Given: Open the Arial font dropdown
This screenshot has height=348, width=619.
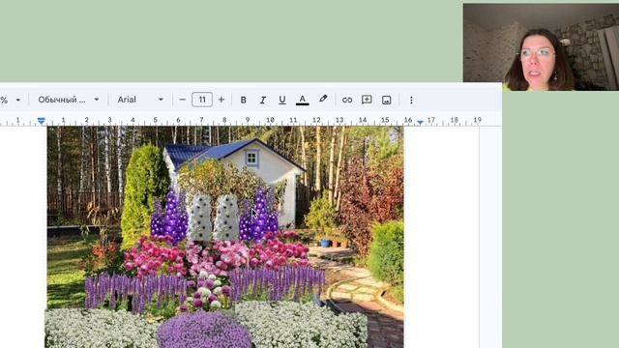Looking at the screenshot, I should [140, 100].
